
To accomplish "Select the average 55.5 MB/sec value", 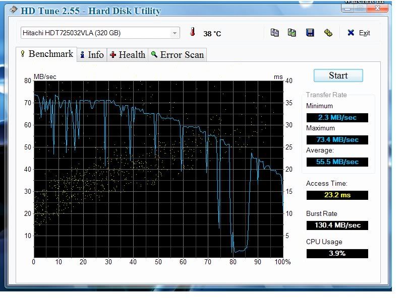I will [x=337, y=162].
